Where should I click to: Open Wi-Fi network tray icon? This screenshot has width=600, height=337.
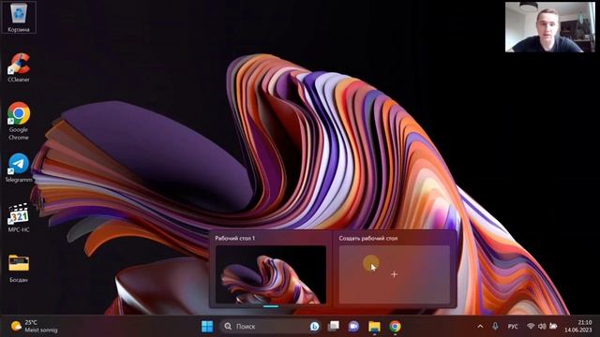coord(531,327)
